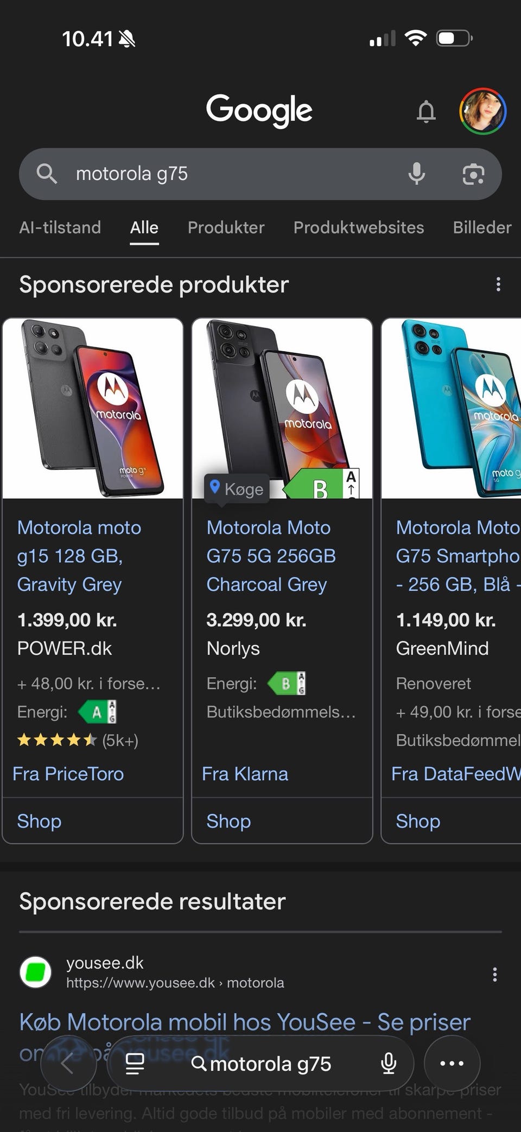Open the Google account profile picture
Screen dimensions: 521x1132
482,111
